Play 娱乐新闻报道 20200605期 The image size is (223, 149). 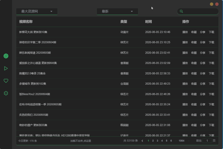point(185,53)
